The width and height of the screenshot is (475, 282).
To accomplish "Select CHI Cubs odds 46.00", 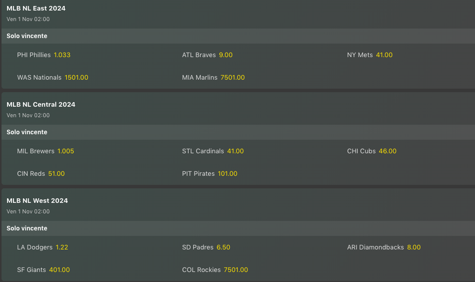I will (x=388, y=151).
